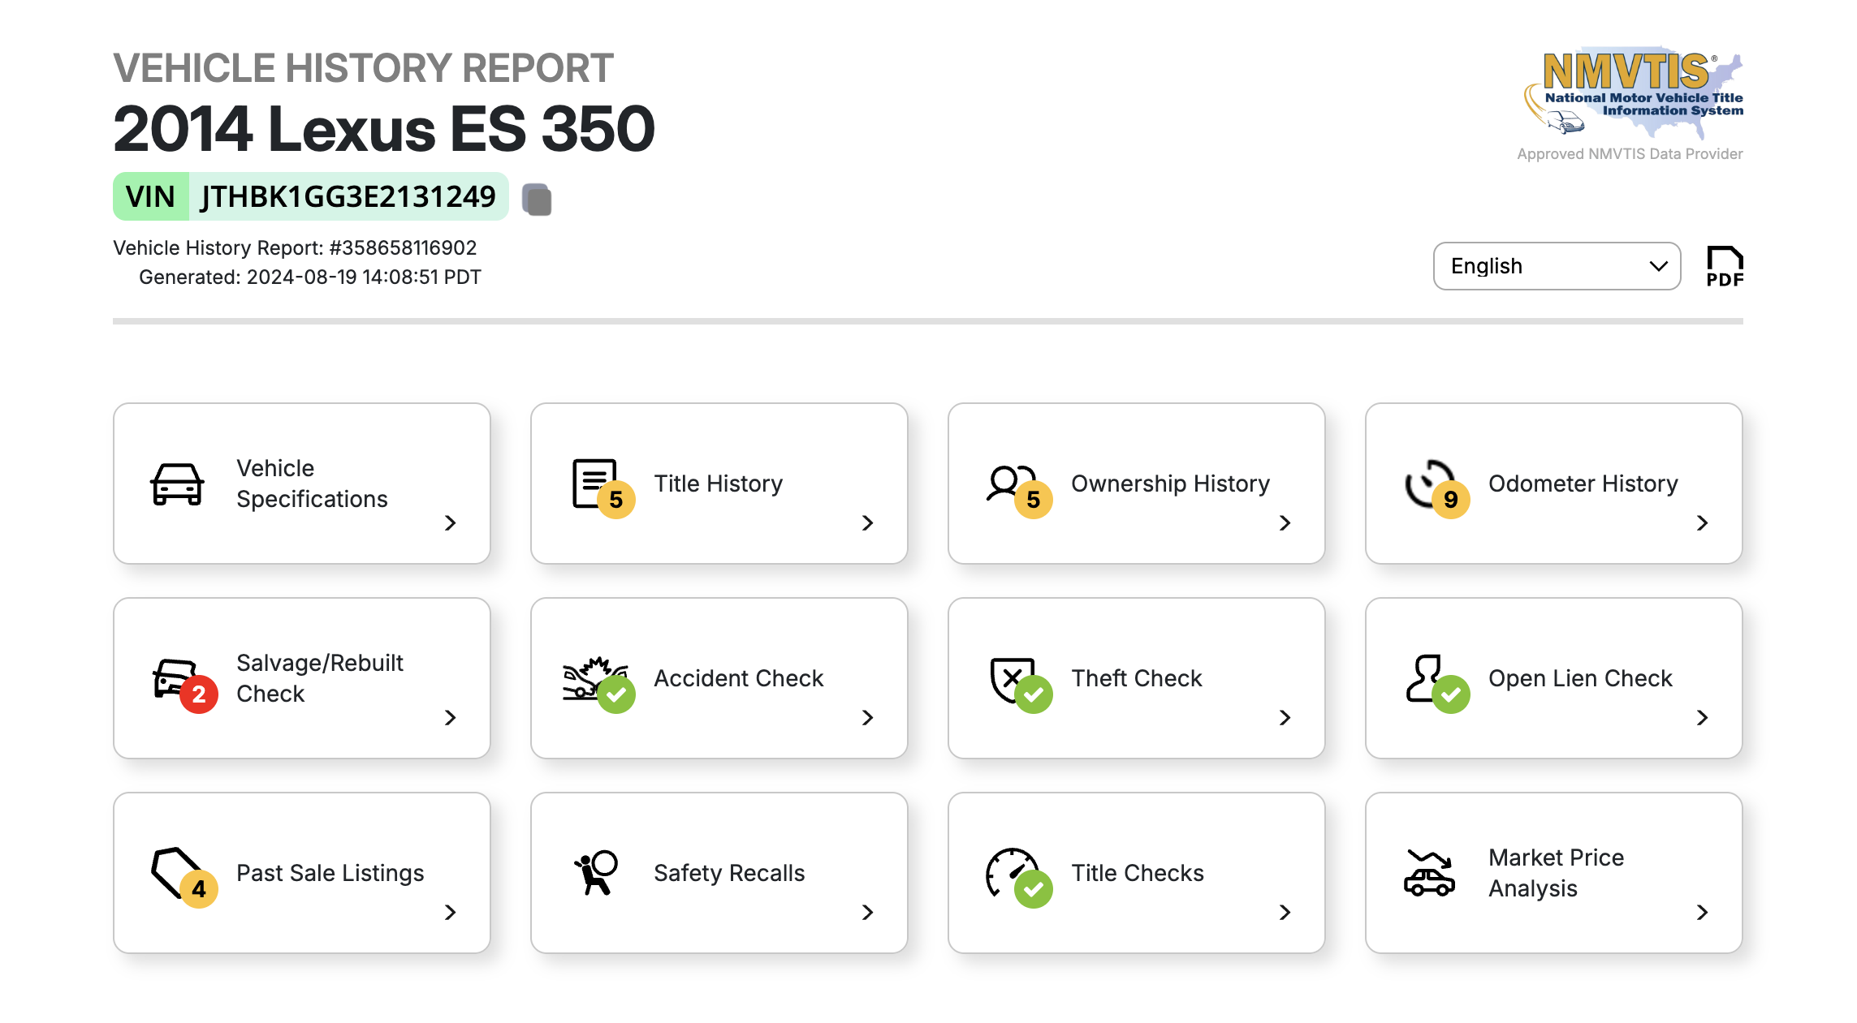This screenshot has width=1857, height=1023.
Task: Click the Theft Check shield icon
Action: (1009, 677)
